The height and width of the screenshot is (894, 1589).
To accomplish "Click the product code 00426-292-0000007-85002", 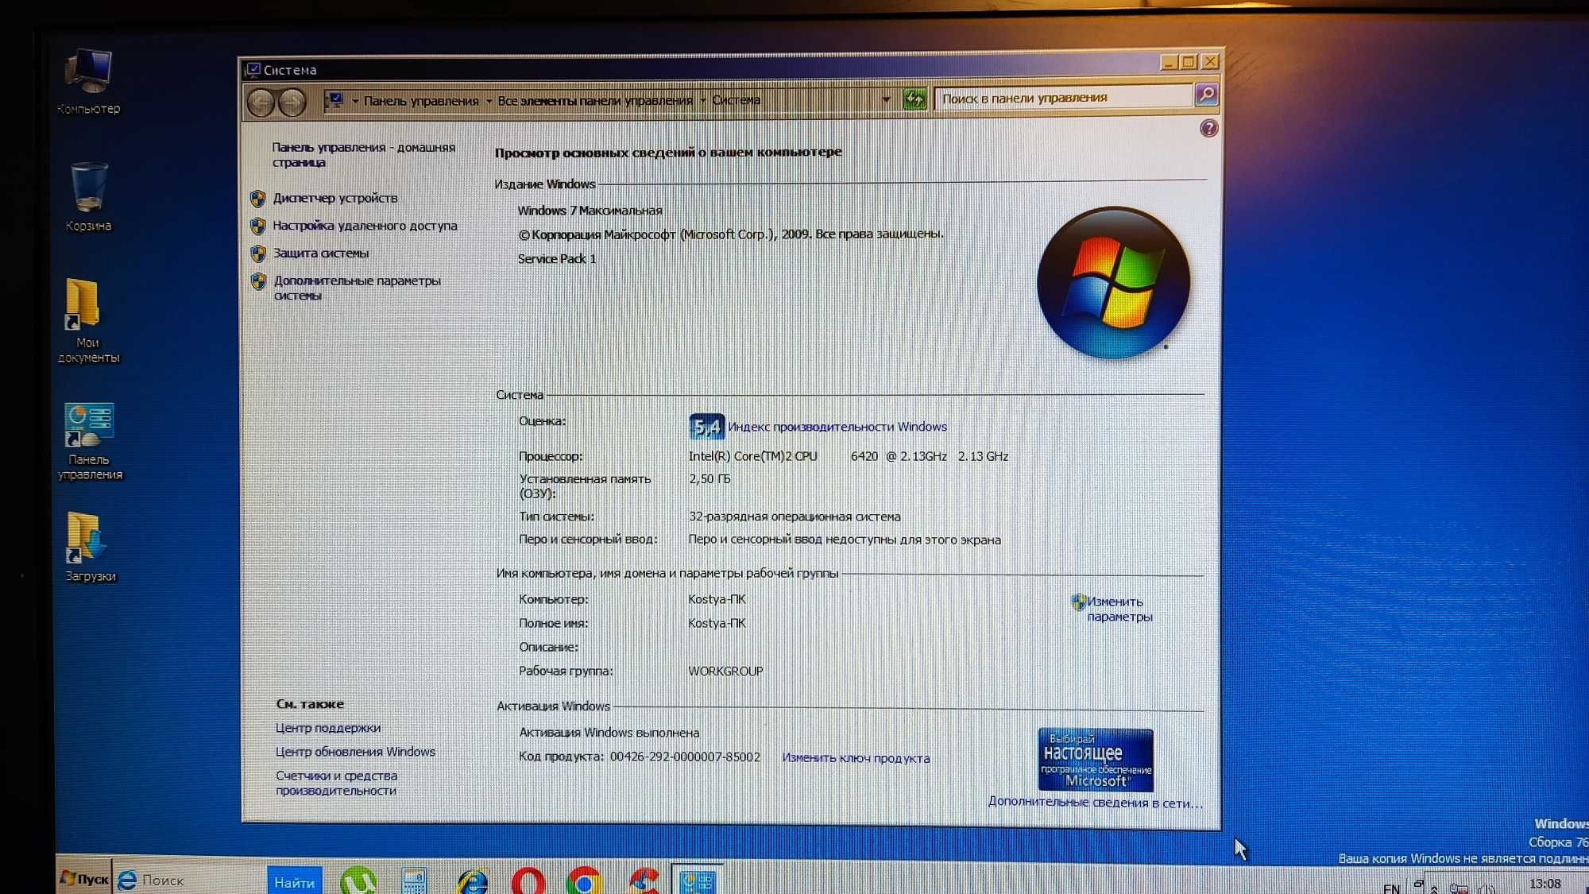I will click(685, 757).
